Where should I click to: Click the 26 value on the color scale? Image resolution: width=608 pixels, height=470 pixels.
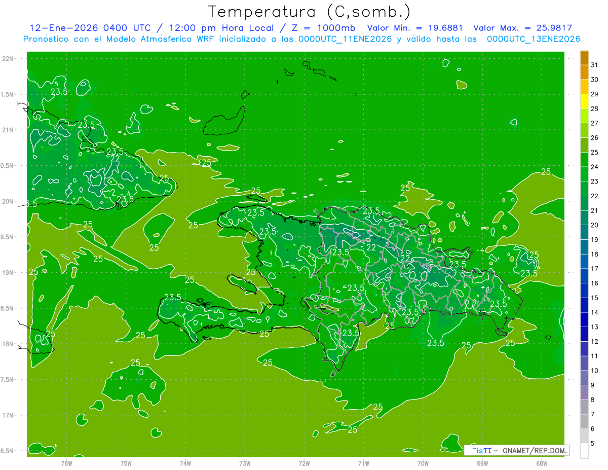[x=595, y=137]
